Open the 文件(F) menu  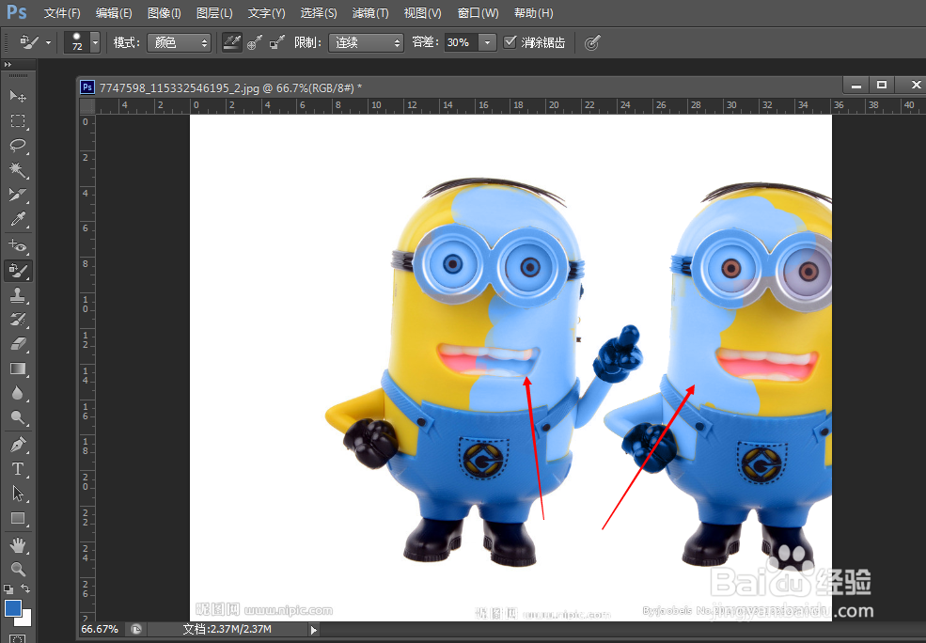point(62,12)
